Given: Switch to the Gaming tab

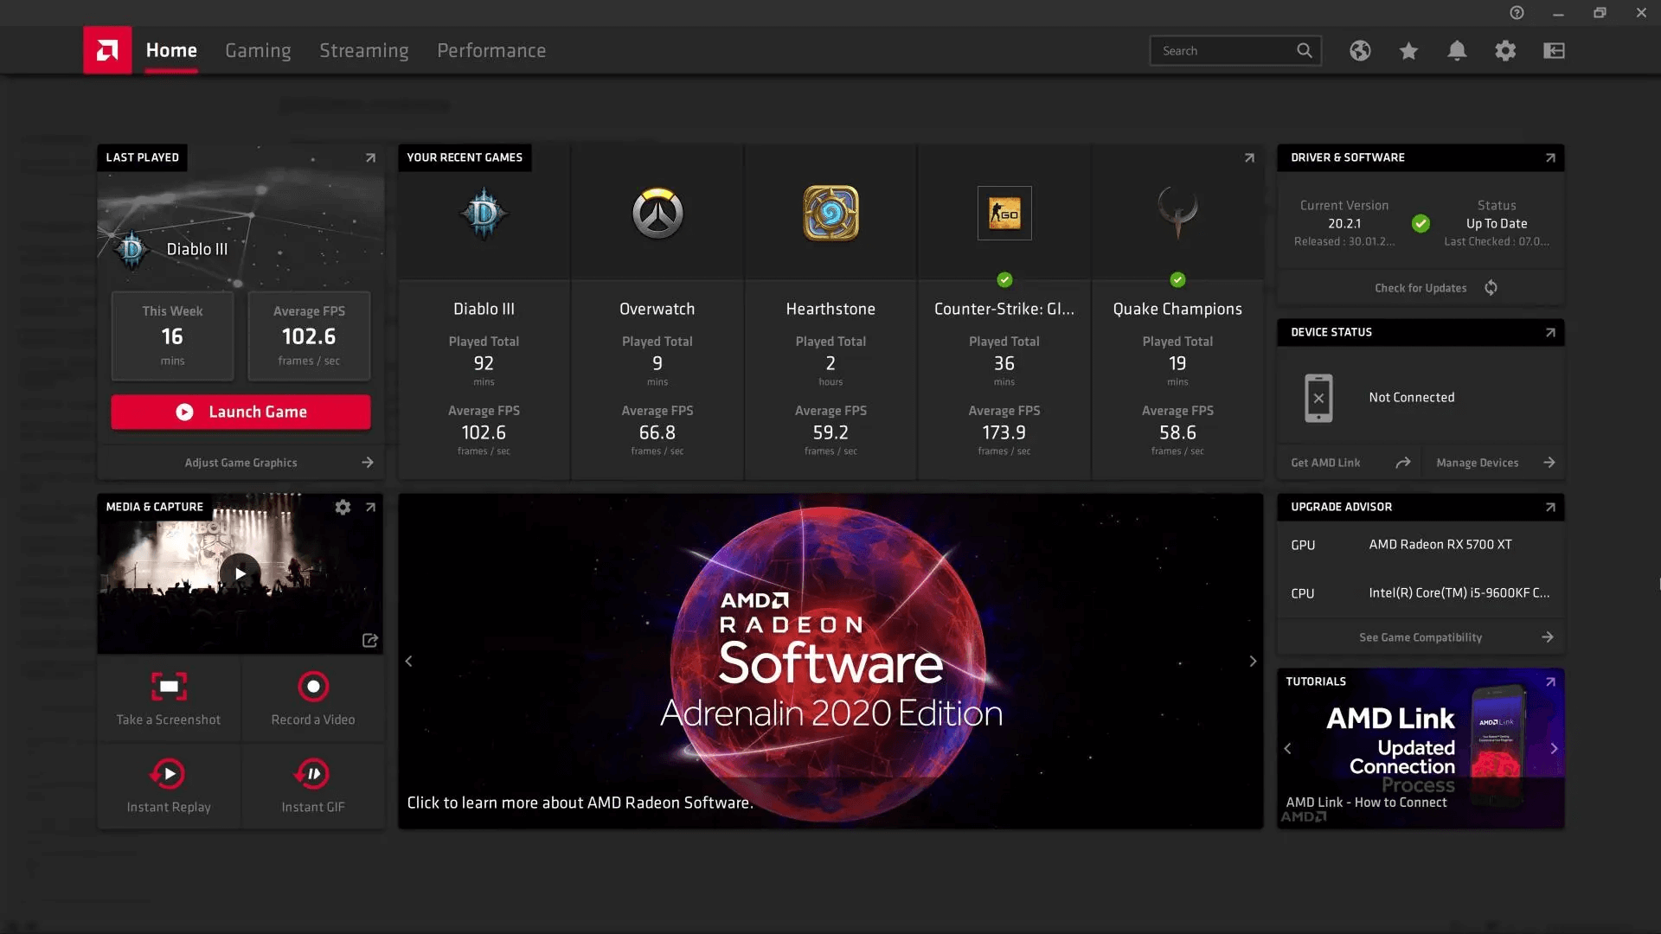Looking at the screenshot, I should [x=258, y=51].
